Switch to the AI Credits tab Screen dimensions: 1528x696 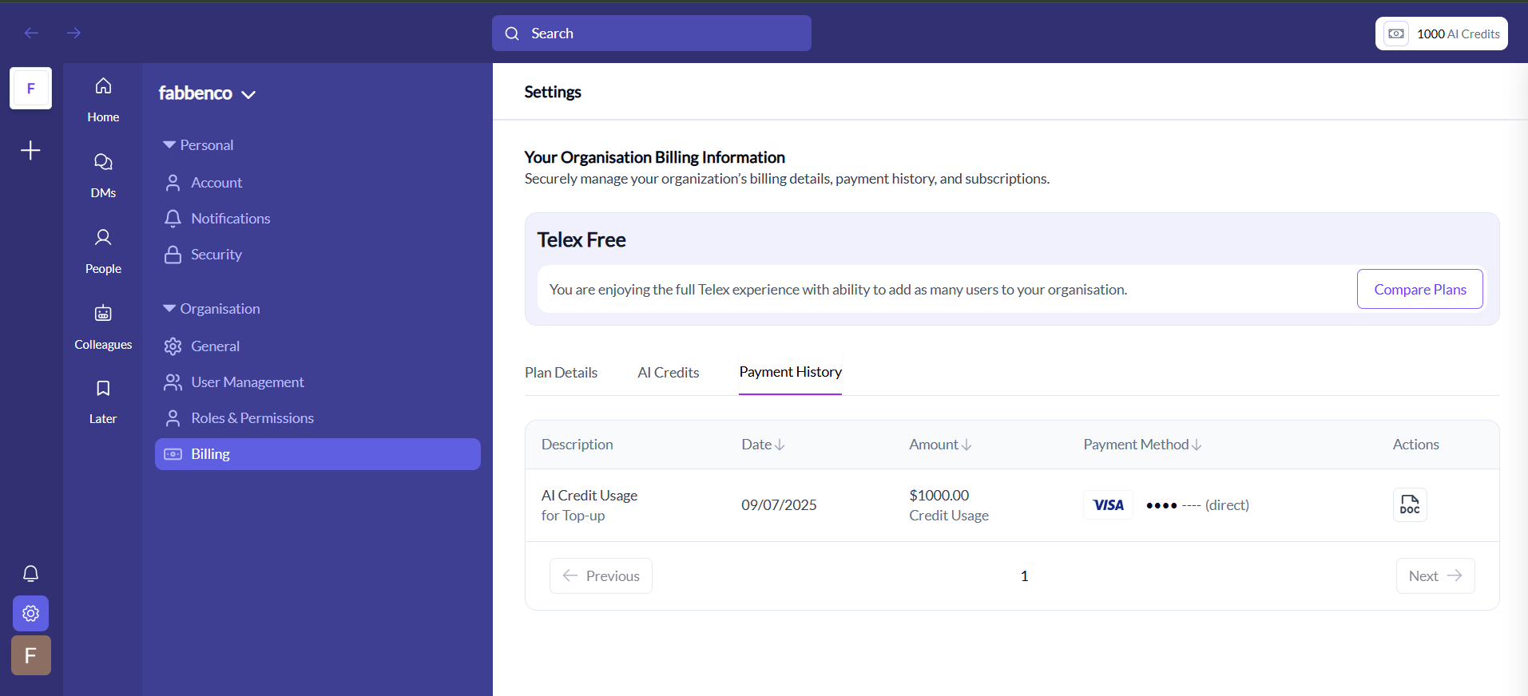coord(669,373)
